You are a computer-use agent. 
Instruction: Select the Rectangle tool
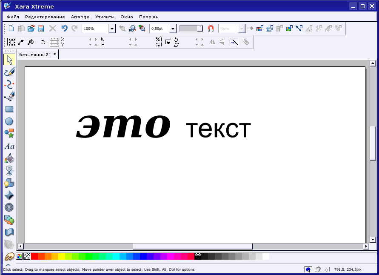(x=9, y=109)
